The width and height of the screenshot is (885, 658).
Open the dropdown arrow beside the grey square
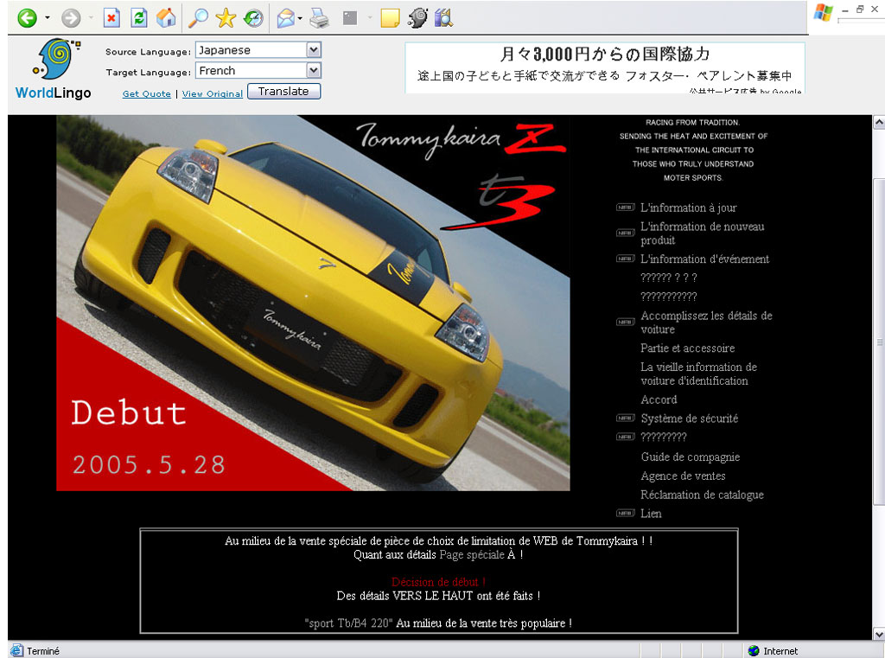point(370,18)
